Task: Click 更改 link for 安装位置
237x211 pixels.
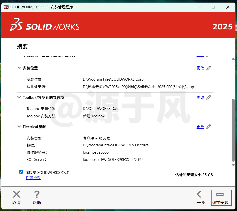Action: pyautogui.click(x=200, y=68)
